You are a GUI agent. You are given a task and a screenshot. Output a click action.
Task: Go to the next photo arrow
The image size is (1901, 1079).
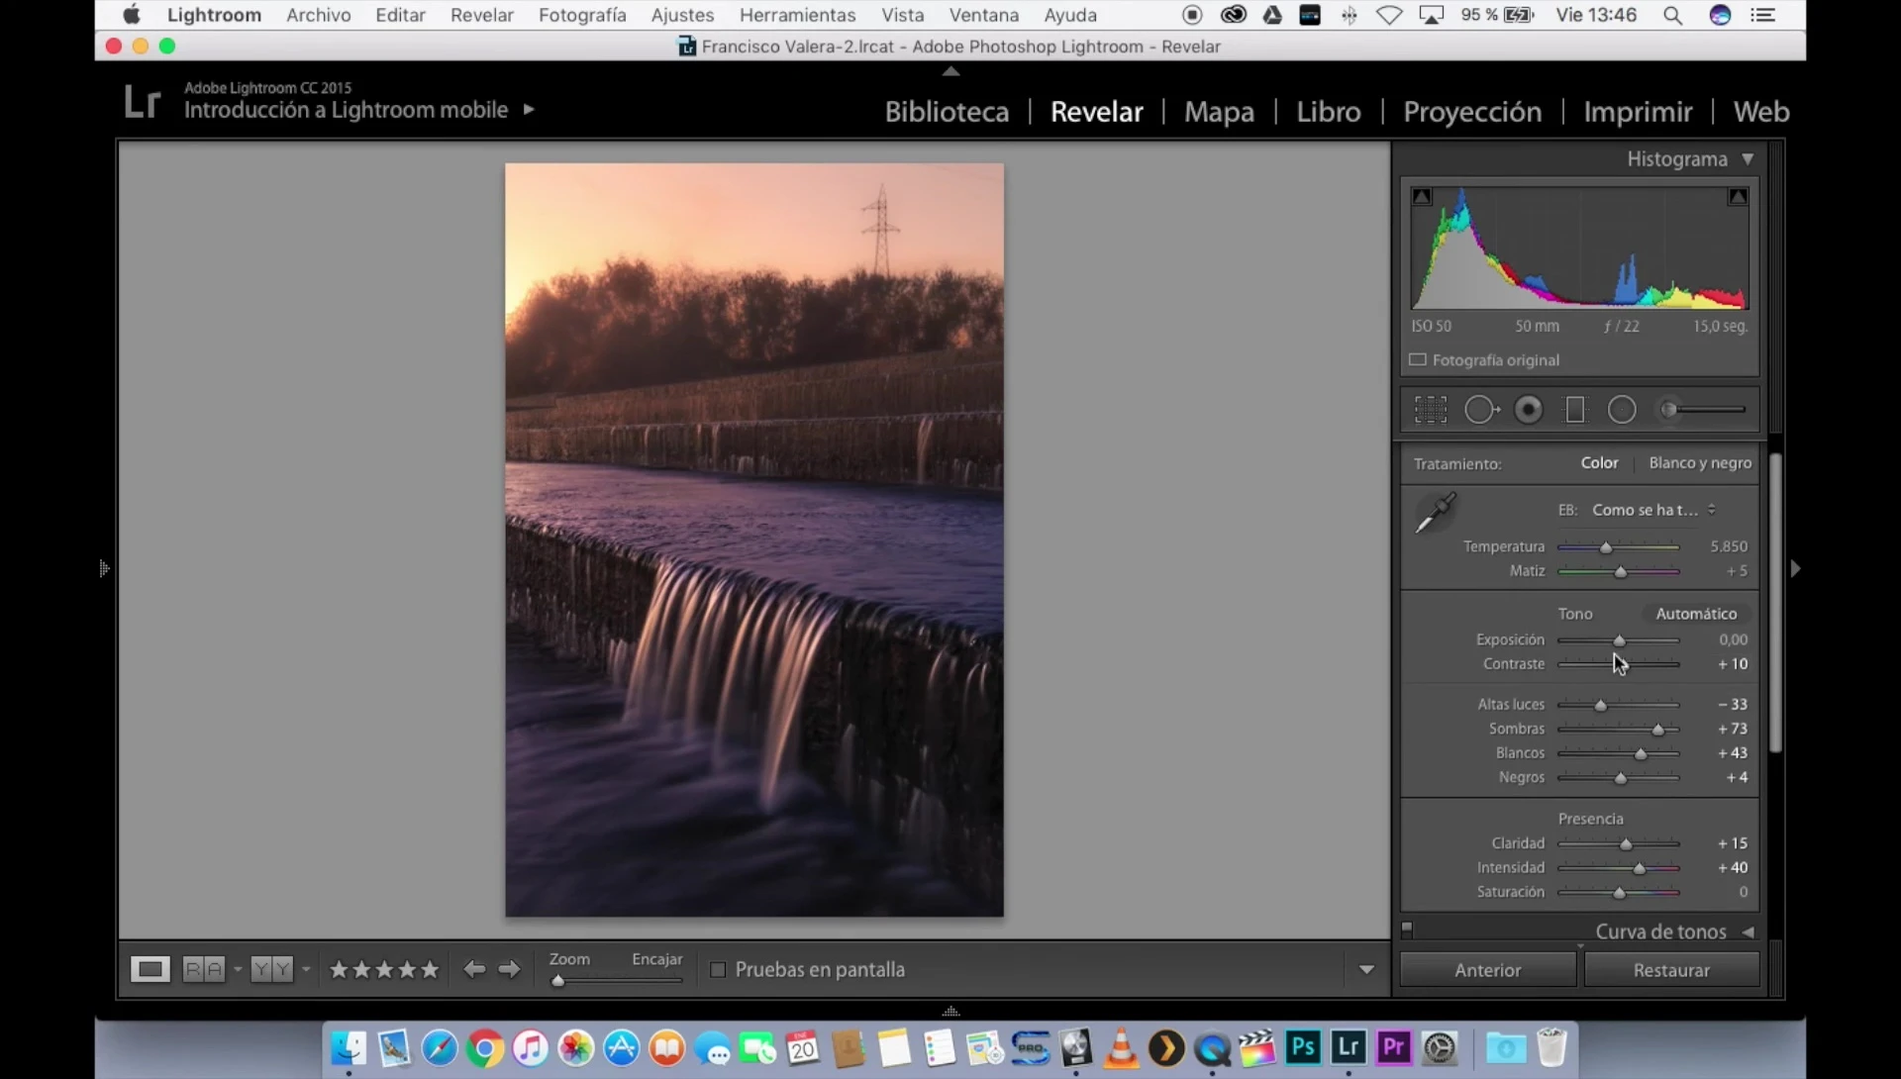[509, 969]
